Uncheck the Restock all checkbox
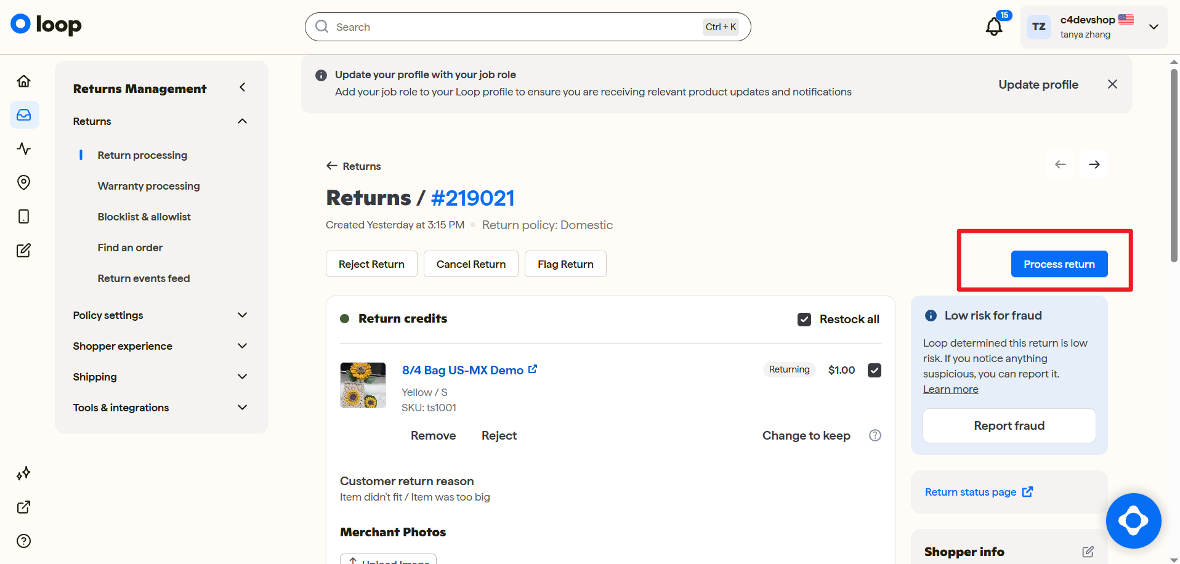This screenshot has height=564, width=1180. [804, 319]
